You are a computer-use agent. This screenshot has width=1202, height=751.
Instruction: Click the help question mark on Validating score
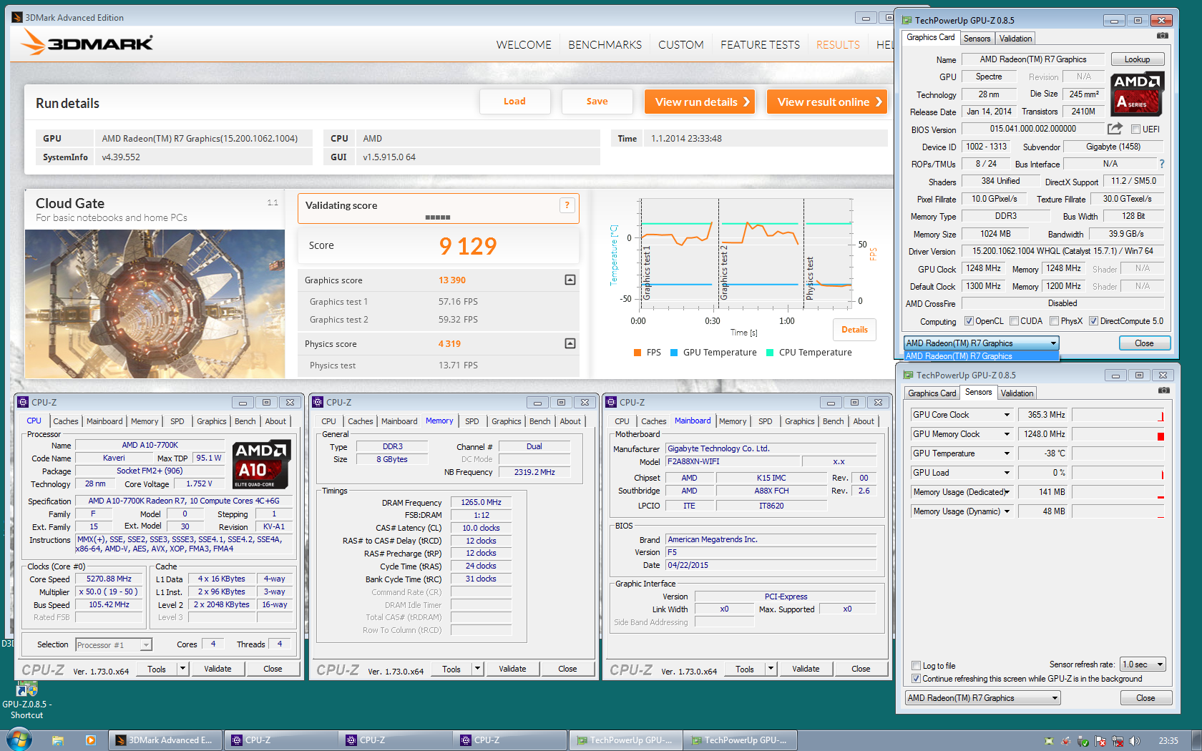[567, 205]
